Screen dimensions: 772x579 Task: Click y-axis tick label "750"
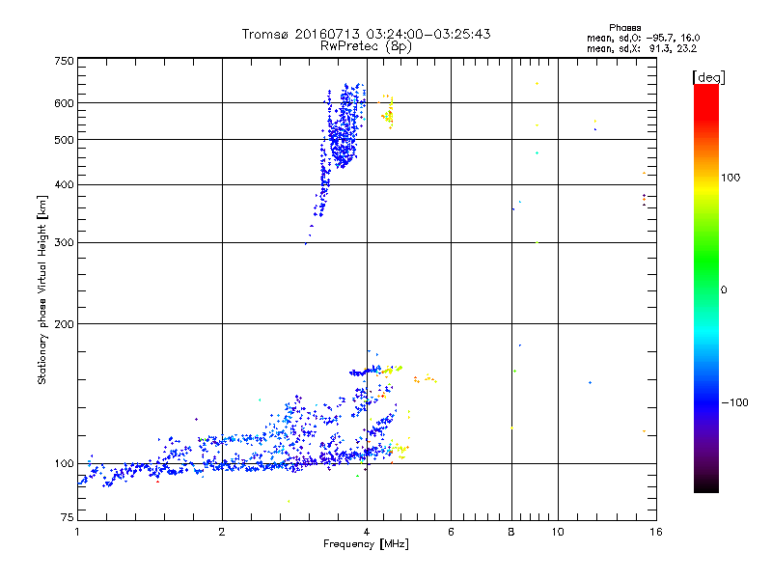pos(64,62)
